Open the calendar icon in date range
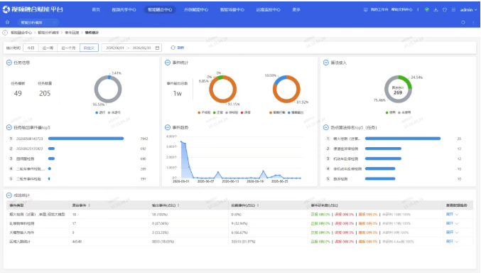The image size is (481, 273). pyautogui.click(x=157, y=48)
